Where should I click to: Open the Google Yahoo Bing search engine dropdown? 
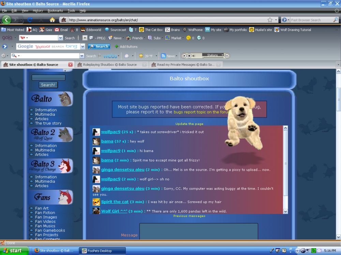click(x=83, y=46)
